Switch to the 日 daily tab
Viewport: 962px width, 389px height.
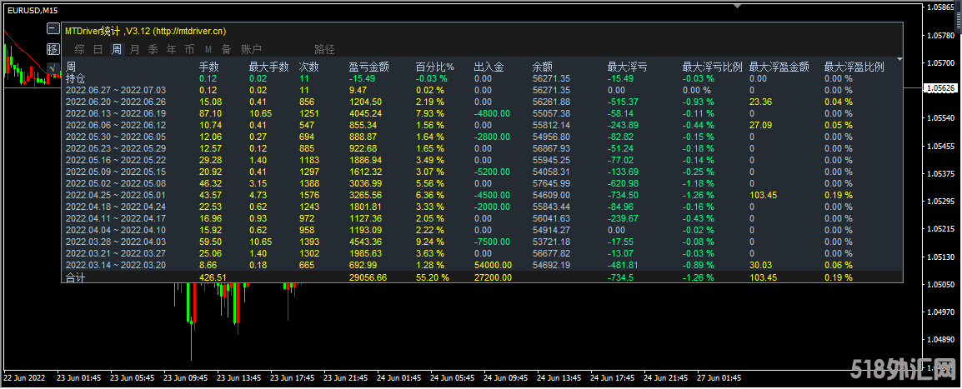pos(98,50)
